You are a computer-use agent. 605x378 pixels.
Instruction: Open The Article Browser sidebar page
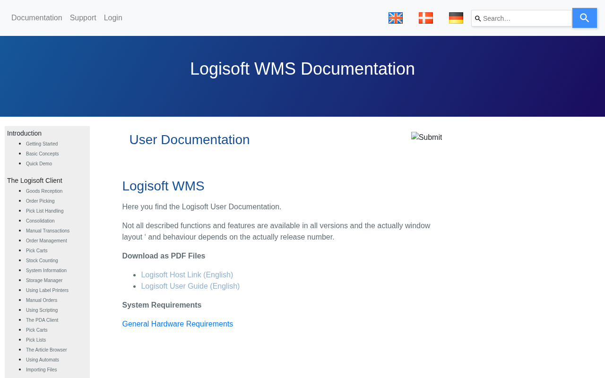pyautogui.click(x=46, y=350)
